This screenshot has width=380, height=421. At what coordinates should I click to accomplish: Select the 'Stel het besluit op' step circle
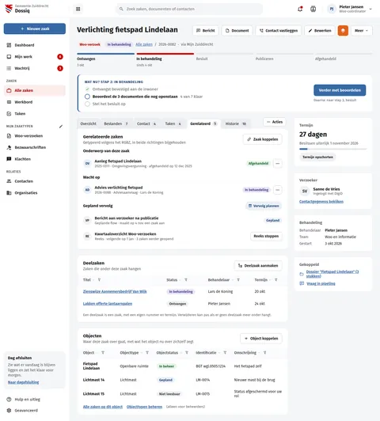click(87, 104)
